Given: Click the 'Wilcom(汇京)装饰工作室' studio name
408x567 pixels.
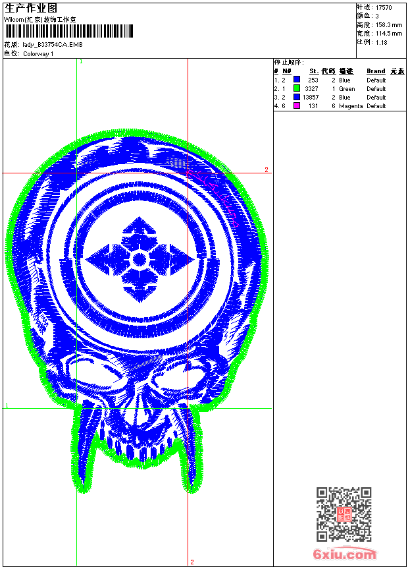Looking at the screenshot, I should (40, 20).
